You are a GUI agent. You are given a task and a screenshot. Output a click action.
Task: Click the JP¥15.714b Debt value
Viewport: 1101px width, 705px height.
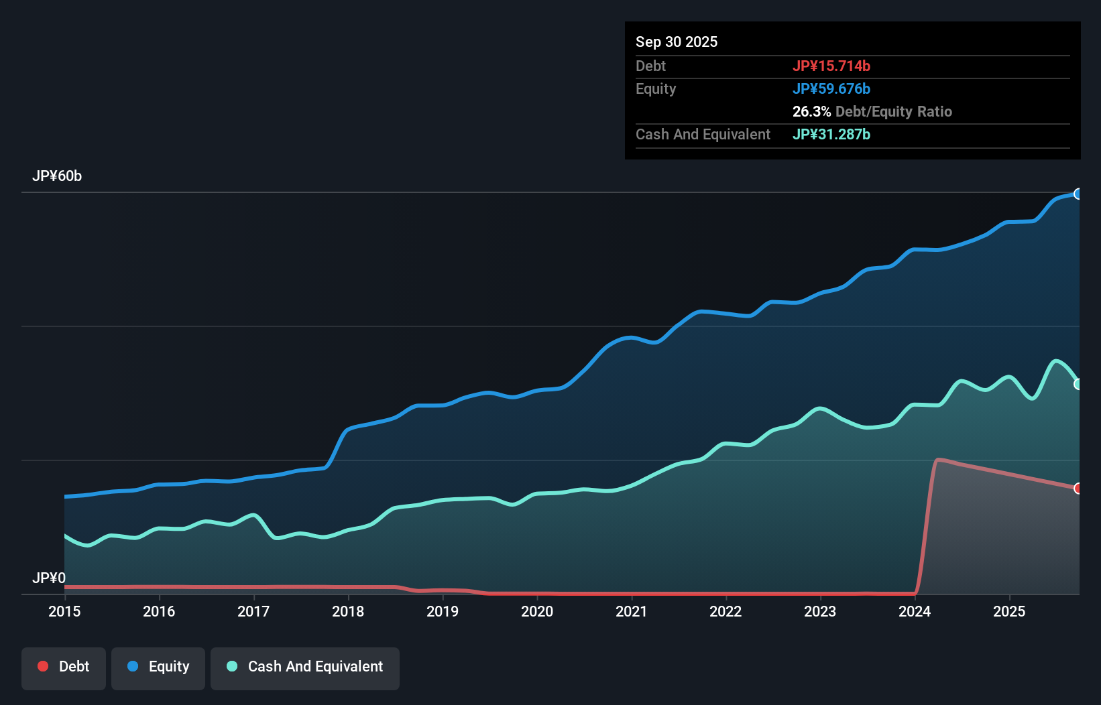click(832, 66)
